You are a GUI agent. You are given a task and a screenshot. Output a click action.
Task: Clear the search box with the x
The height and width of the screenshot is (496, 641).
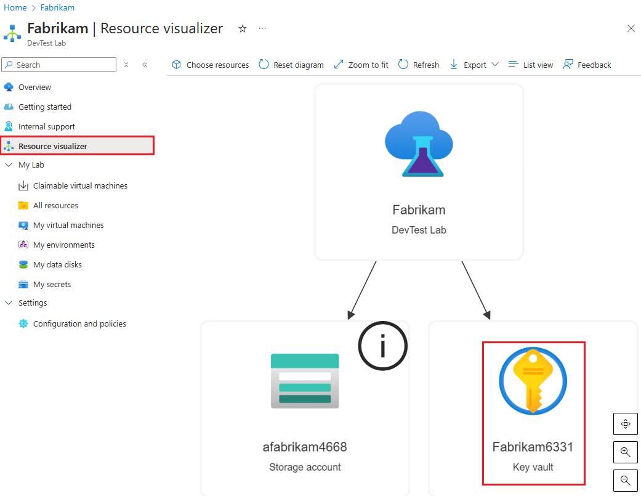[126, 64]
